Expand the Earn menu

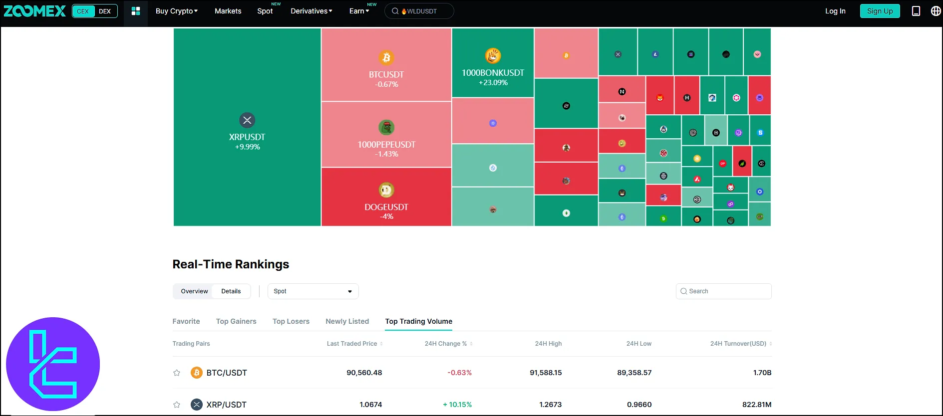359,11
